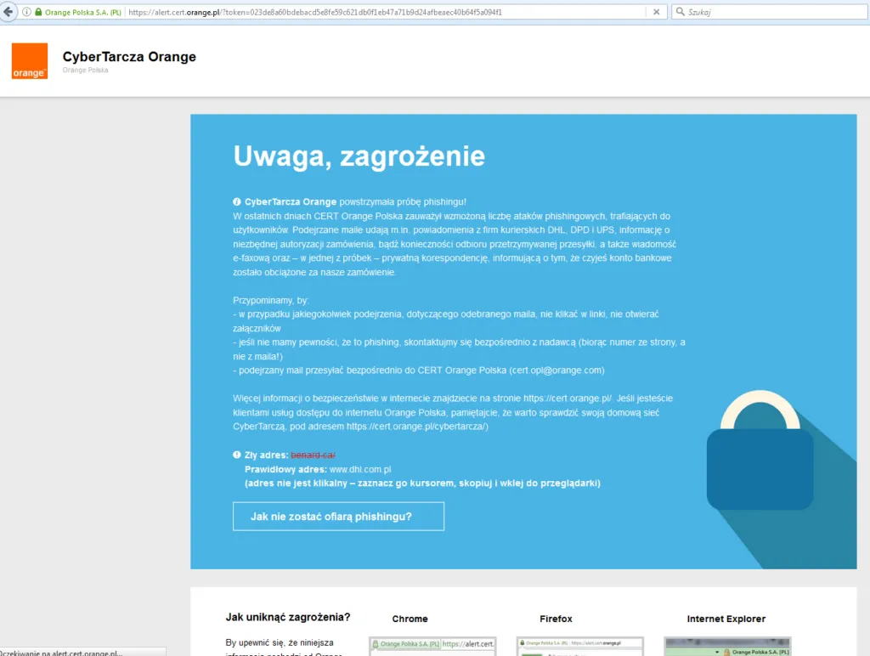Click the Uwaga, zagrożenie heading
This screenshot has height=656, width=870.
pos(359,156)
